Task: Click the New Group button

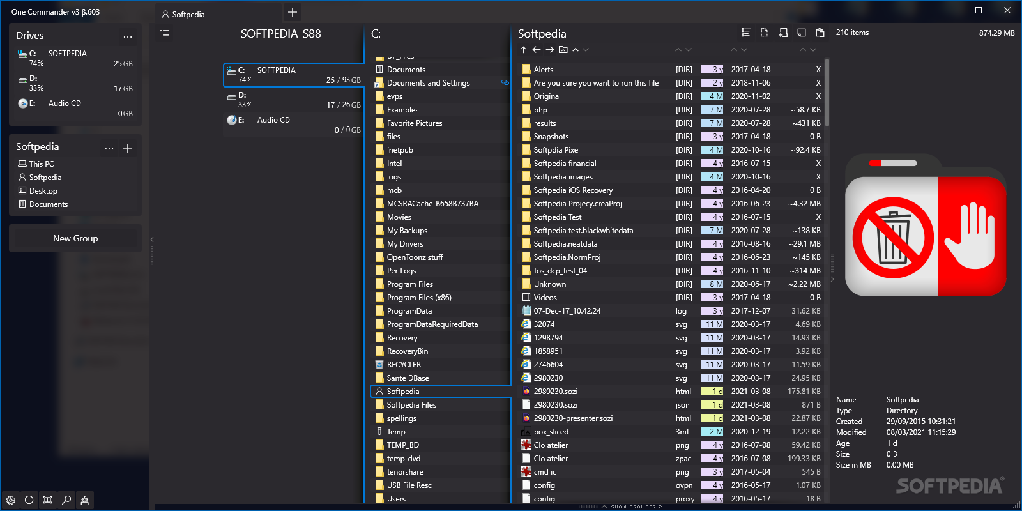Action: [75, 238]
